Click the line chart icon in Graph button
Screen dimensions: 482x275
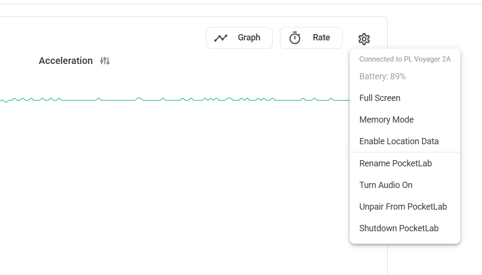click(221, 38)
